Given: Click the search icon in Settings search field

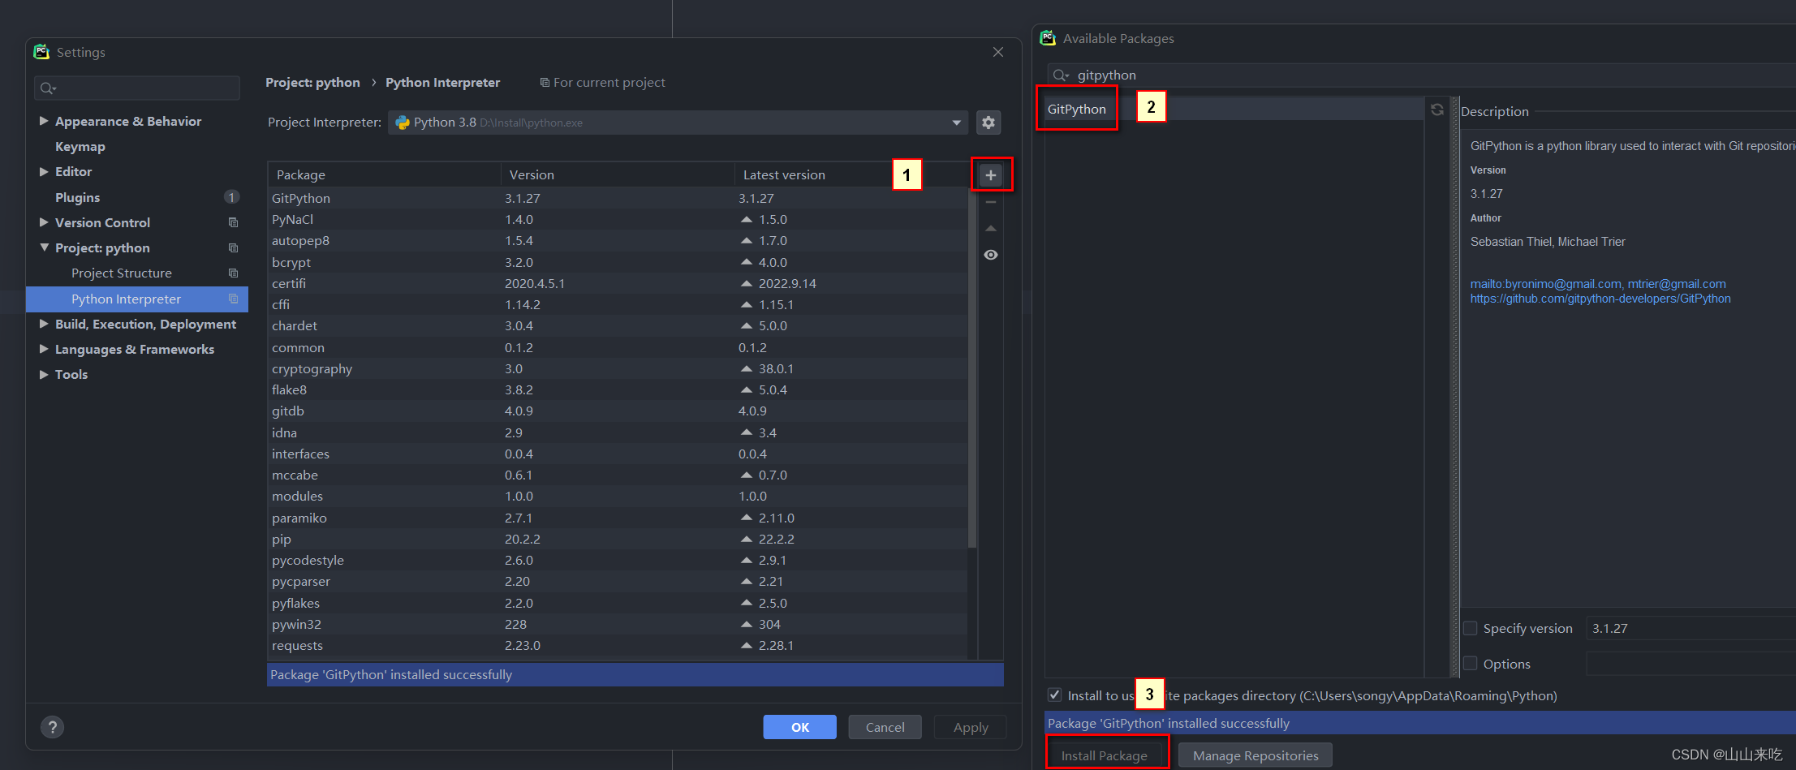Looking at the screenshot, I should point(48,88).
